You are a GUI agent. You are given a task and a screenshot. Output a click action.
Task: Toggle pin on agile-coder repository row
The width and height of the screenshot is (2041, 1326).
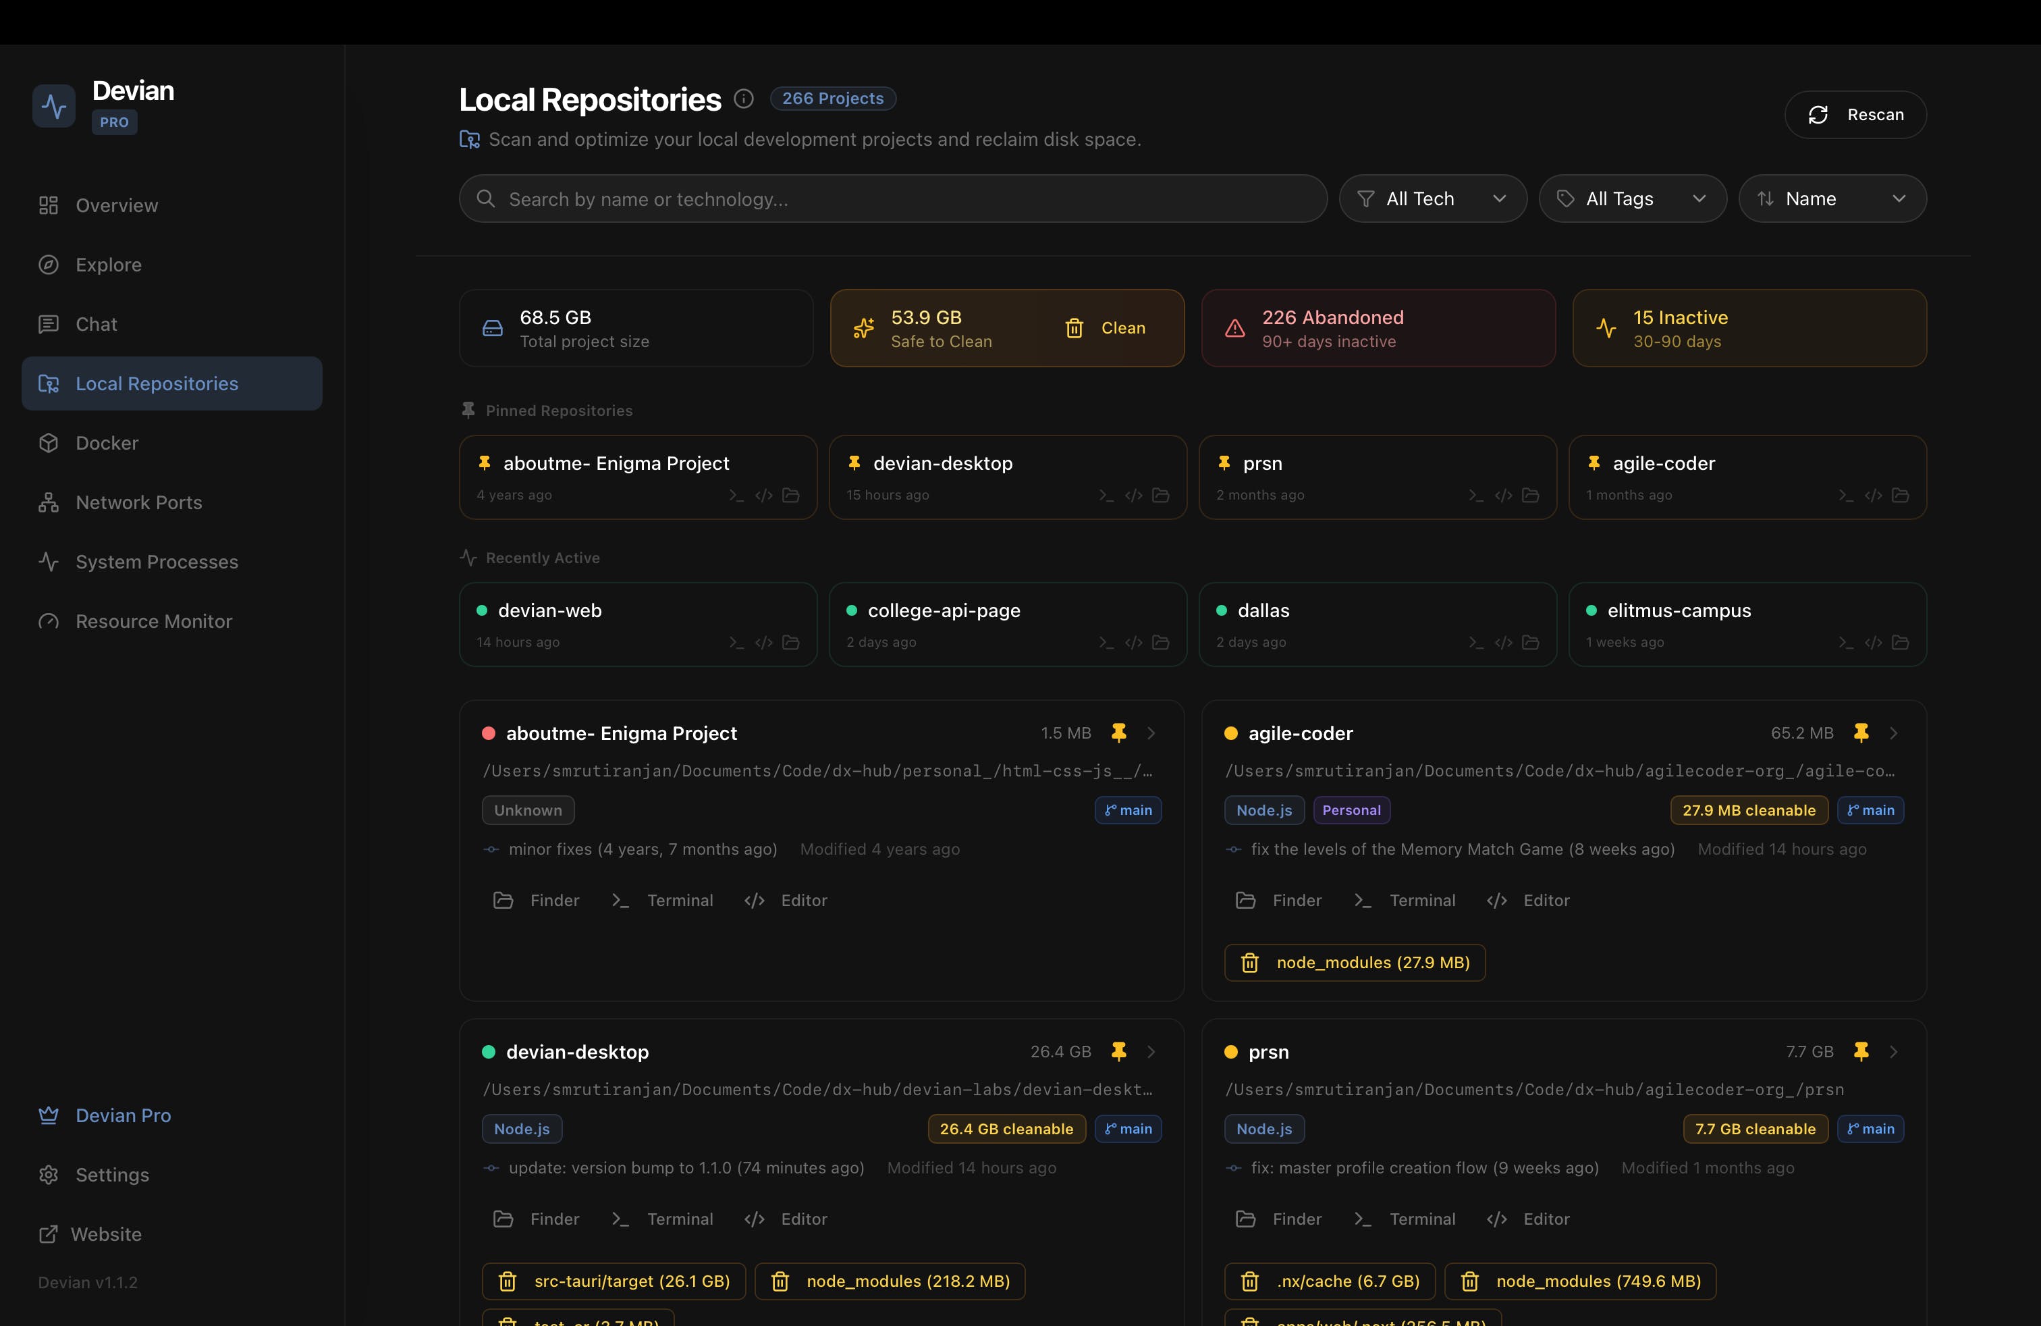(1861, 733)
